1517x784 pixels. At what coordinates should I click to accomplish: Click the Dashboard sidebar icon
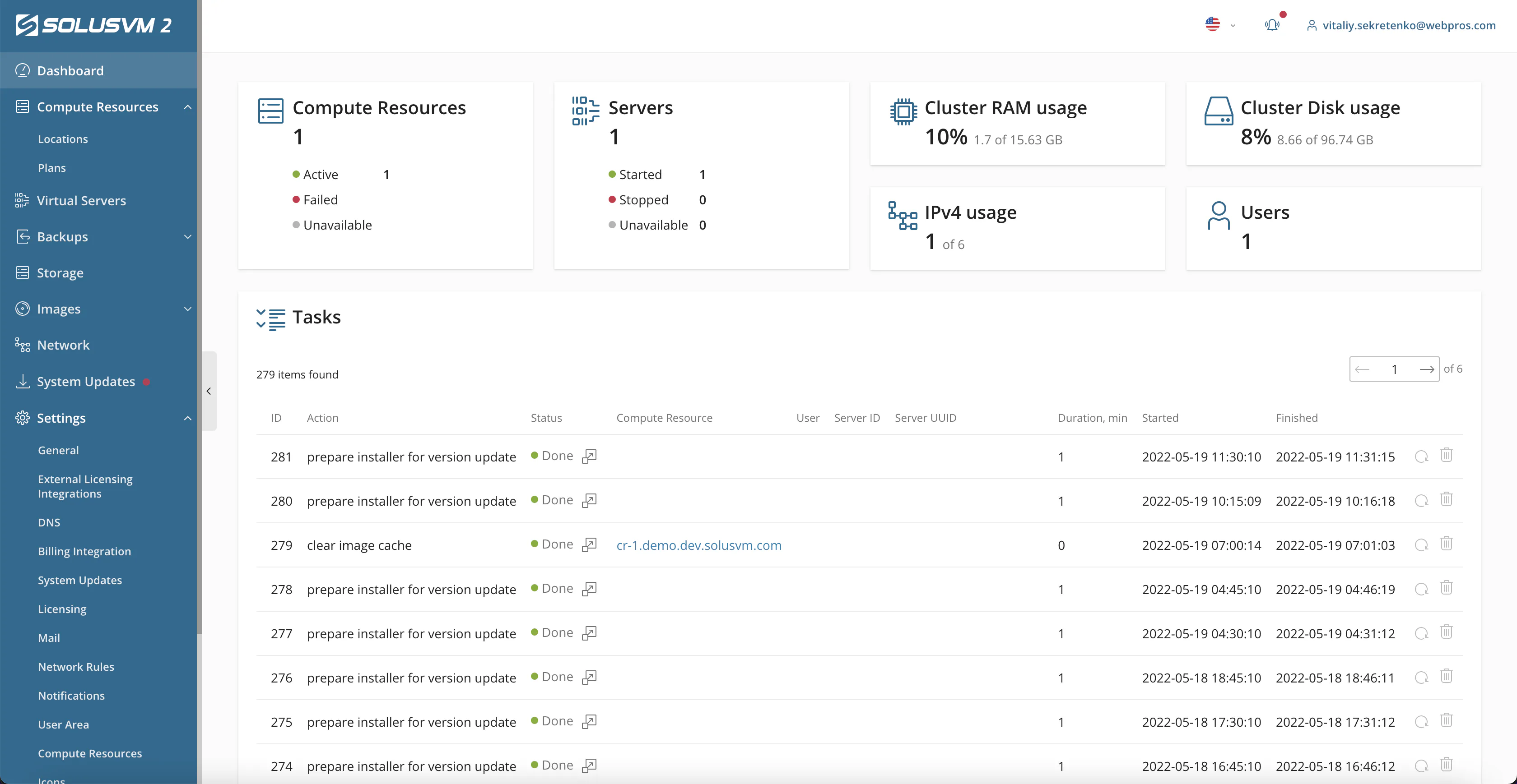(x=23, y=70)
